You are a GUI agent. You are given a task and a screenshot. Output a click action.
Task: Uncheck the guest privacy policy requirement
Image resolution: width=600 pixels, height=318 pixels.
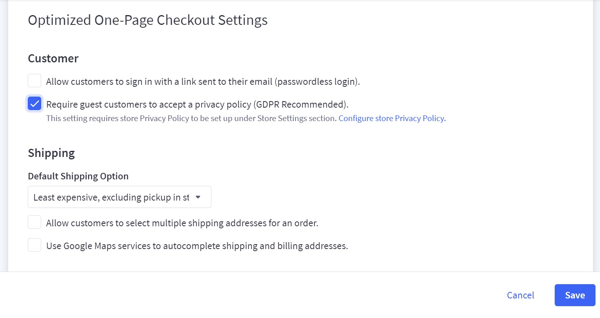[x=35, y=104]
